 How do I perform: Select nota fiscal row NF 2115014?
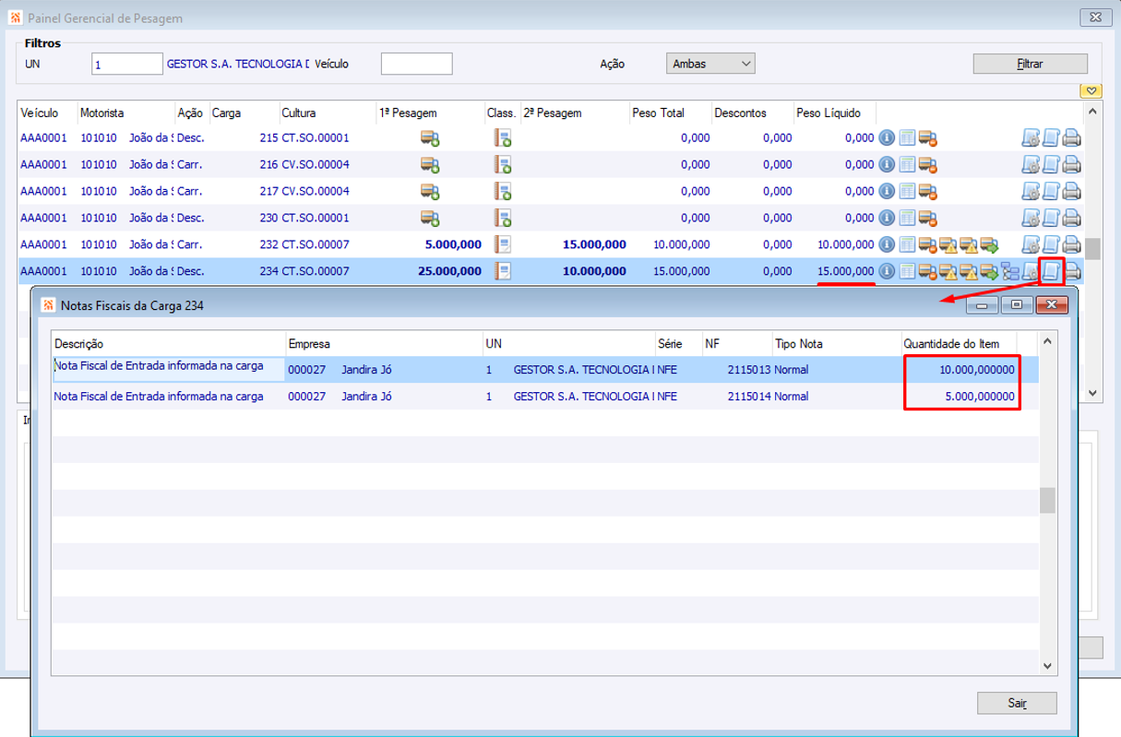pyautogui.click(x=545, y=397)
